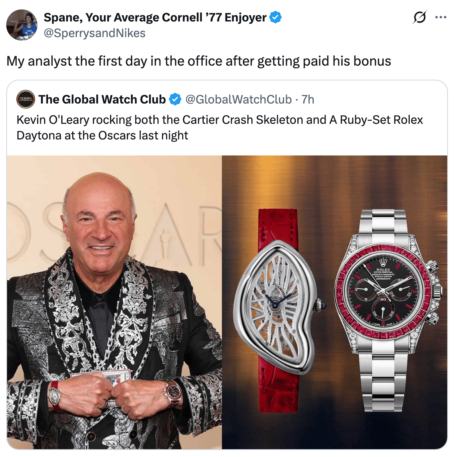The width and height of the screenshot is (455, 457).
Task: Open the three-dot more options menu
Action: tap(441, 18)
